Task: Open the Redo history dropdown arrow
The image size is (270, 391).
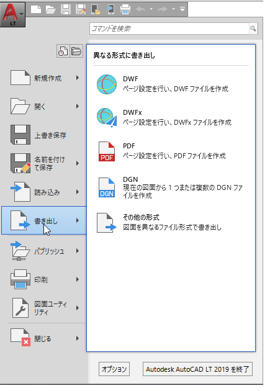Action: pyautogui.click(x=173, y=9)
